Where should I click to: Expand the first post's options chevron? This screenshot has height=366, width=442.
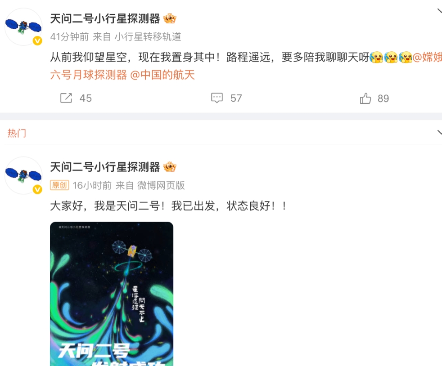pos(439,11)
